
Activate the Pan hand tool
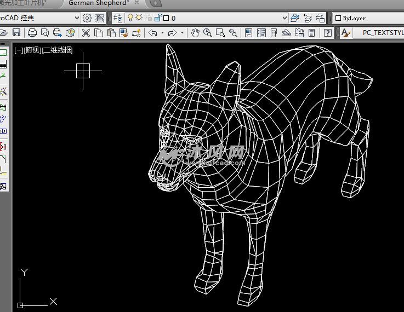(195, 33)
